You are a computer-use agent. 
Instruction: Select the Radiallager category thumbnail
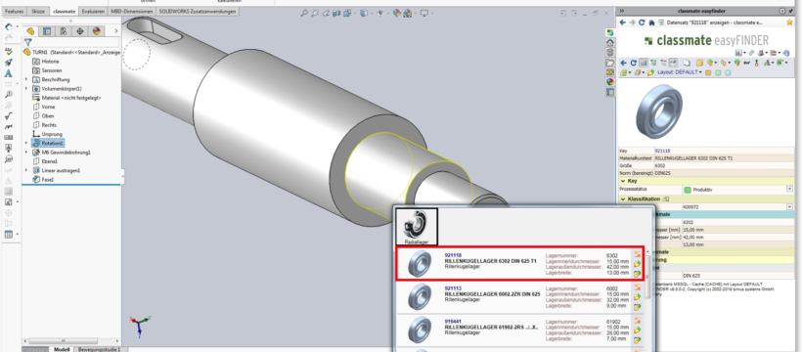[416, 227]
